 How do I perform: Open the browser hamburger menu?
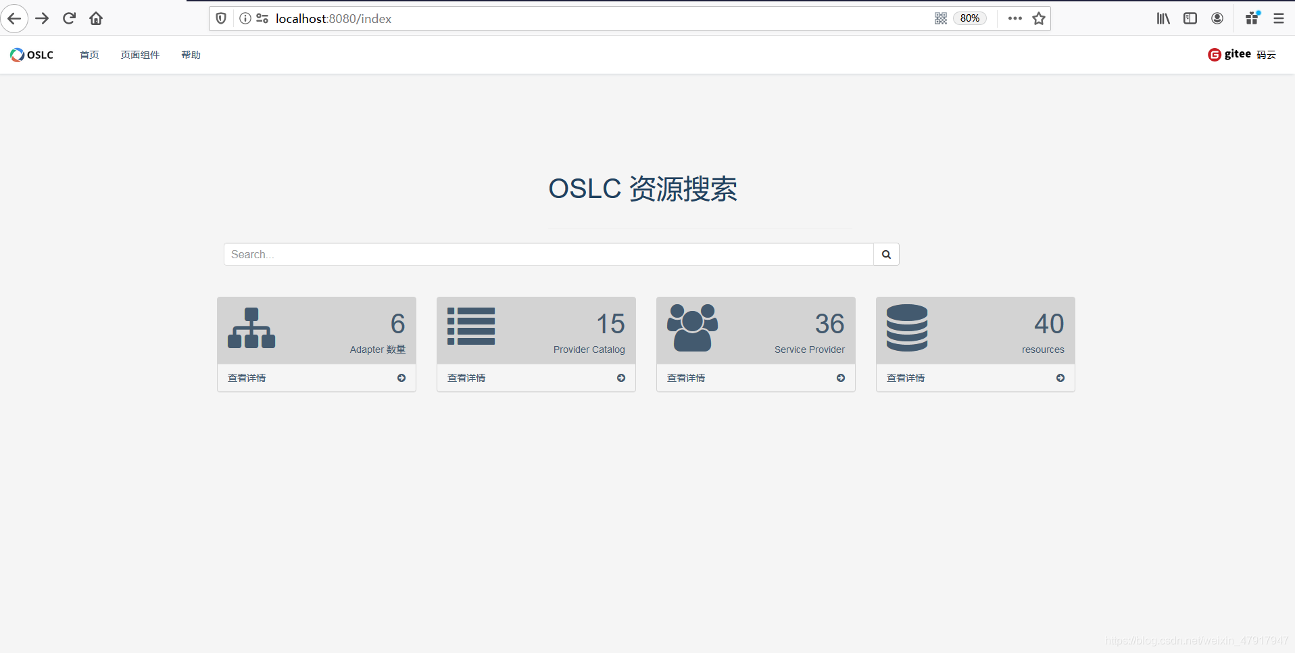[1278, 18]
